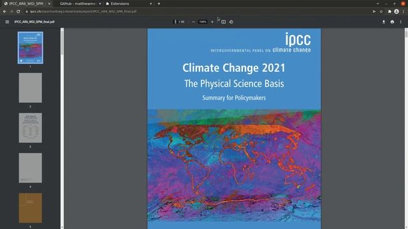Click the browser forward arrow
This screenshot has height=229, width=408.
coord(11,11)
